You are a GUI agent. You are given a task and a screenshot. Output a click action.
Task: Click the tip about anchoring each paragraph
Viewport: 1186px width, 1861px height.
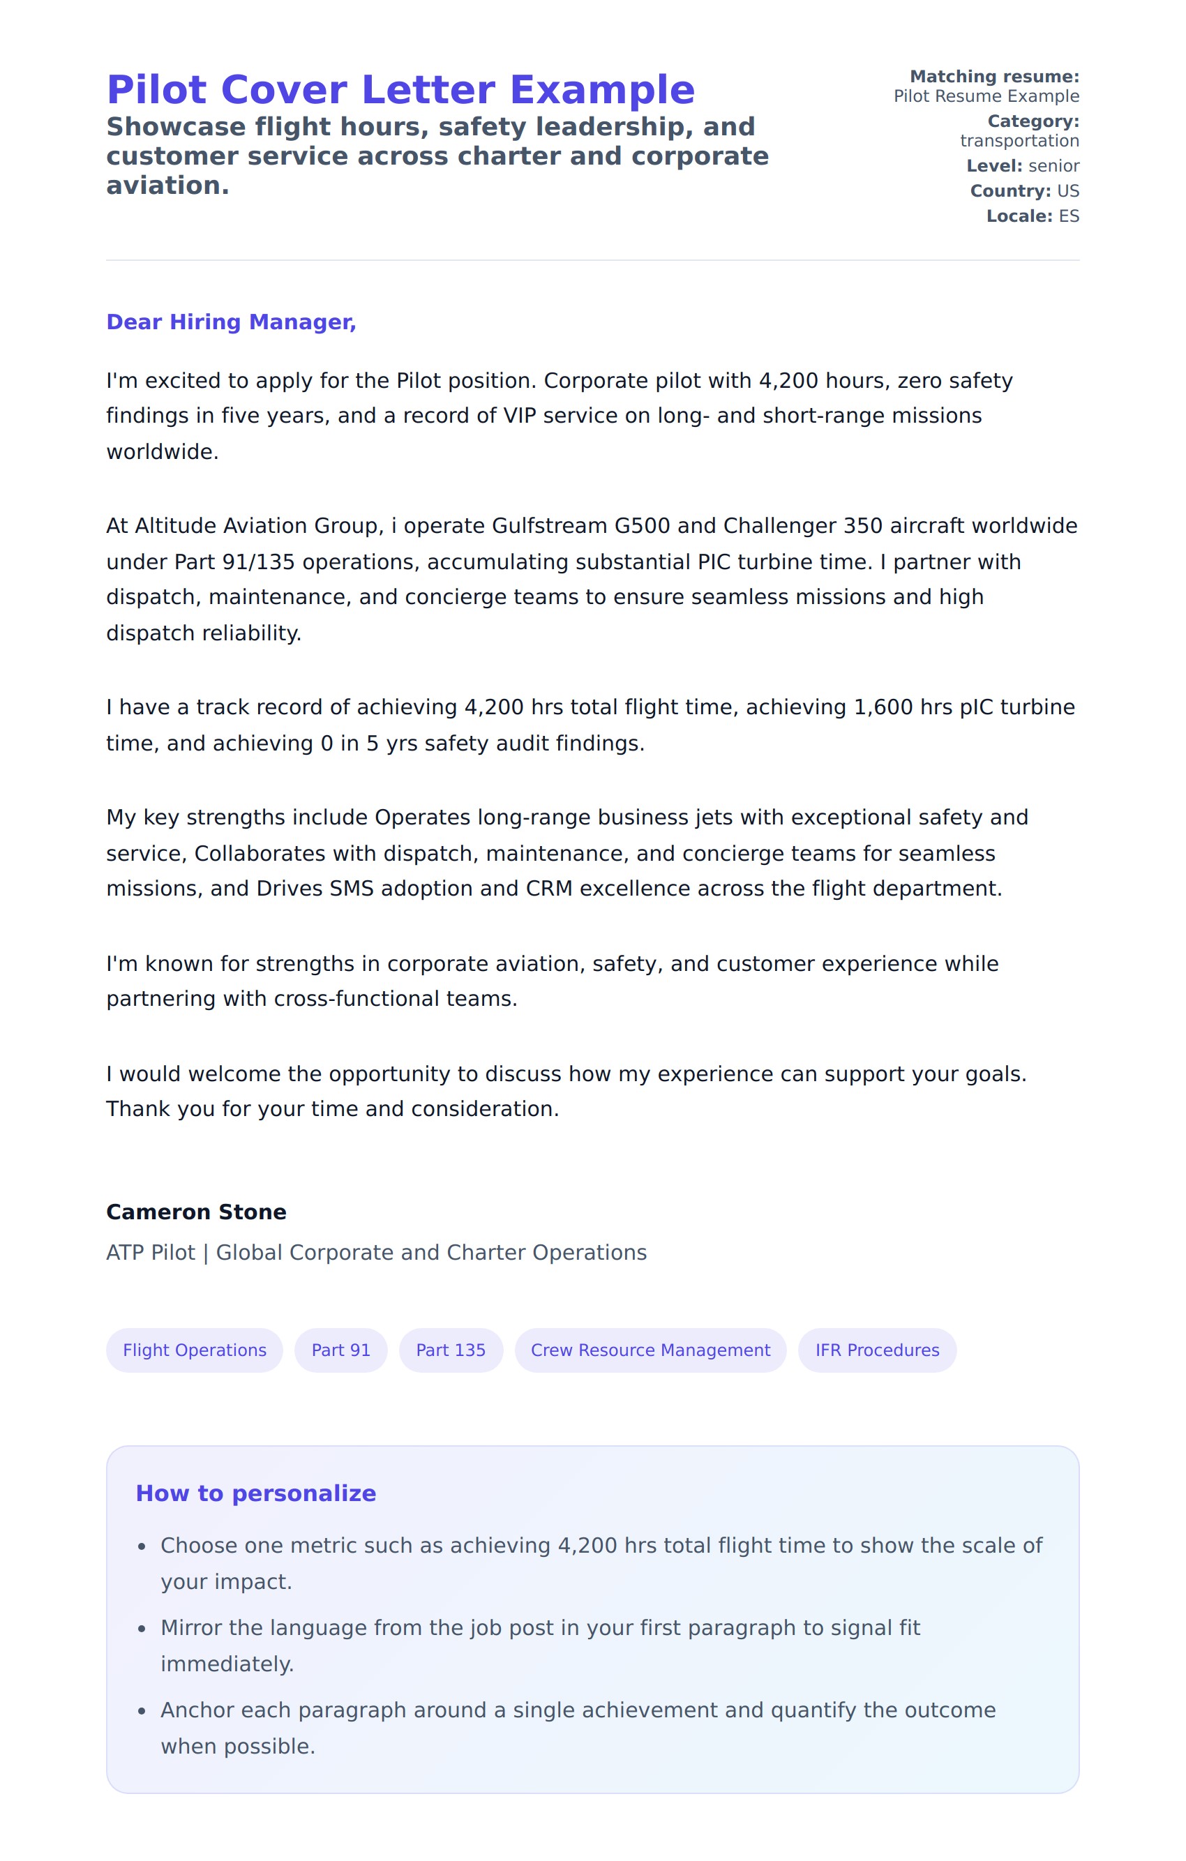578,1728
